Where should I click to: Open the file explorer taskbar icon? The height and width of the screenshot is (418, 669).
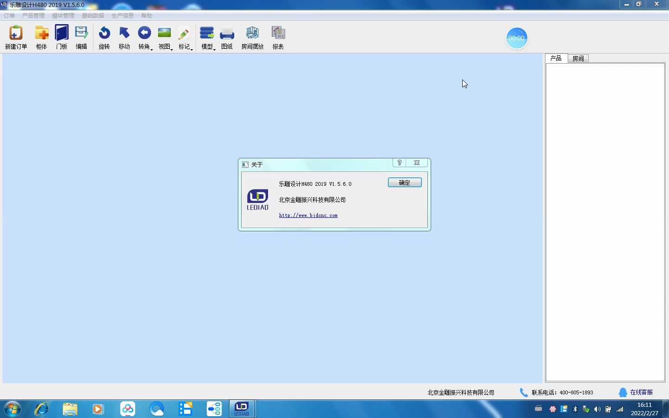click(x=70, y=409)
